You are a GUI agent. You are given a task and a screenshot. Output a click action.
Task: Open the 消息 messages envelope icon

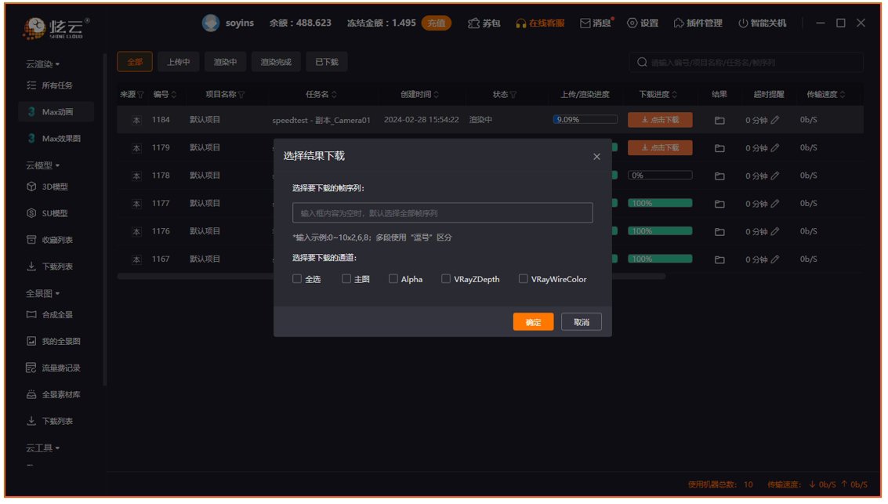tap(585, 23)
